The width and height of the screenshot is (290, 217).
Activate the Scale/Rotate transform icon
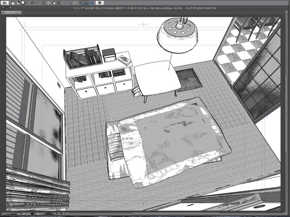(x=58, y=3)
